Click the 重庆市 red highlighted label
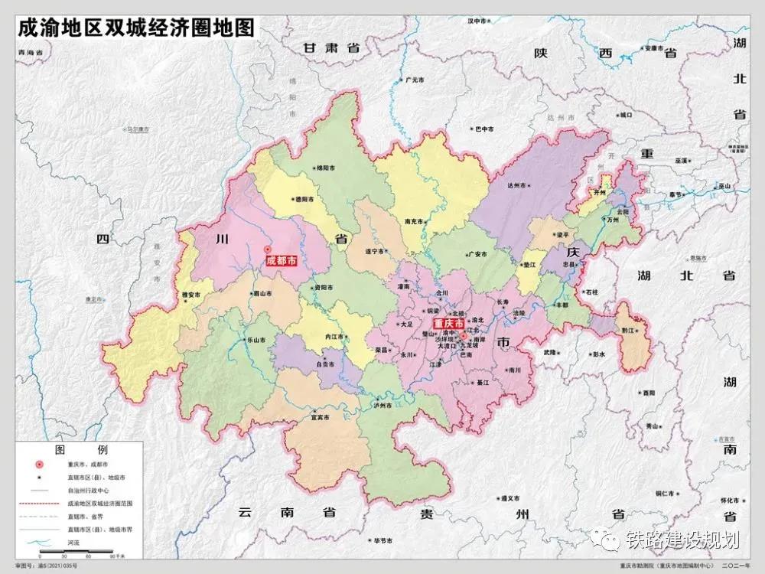Viewport: 765px width, 574px height. pos(449,324)
